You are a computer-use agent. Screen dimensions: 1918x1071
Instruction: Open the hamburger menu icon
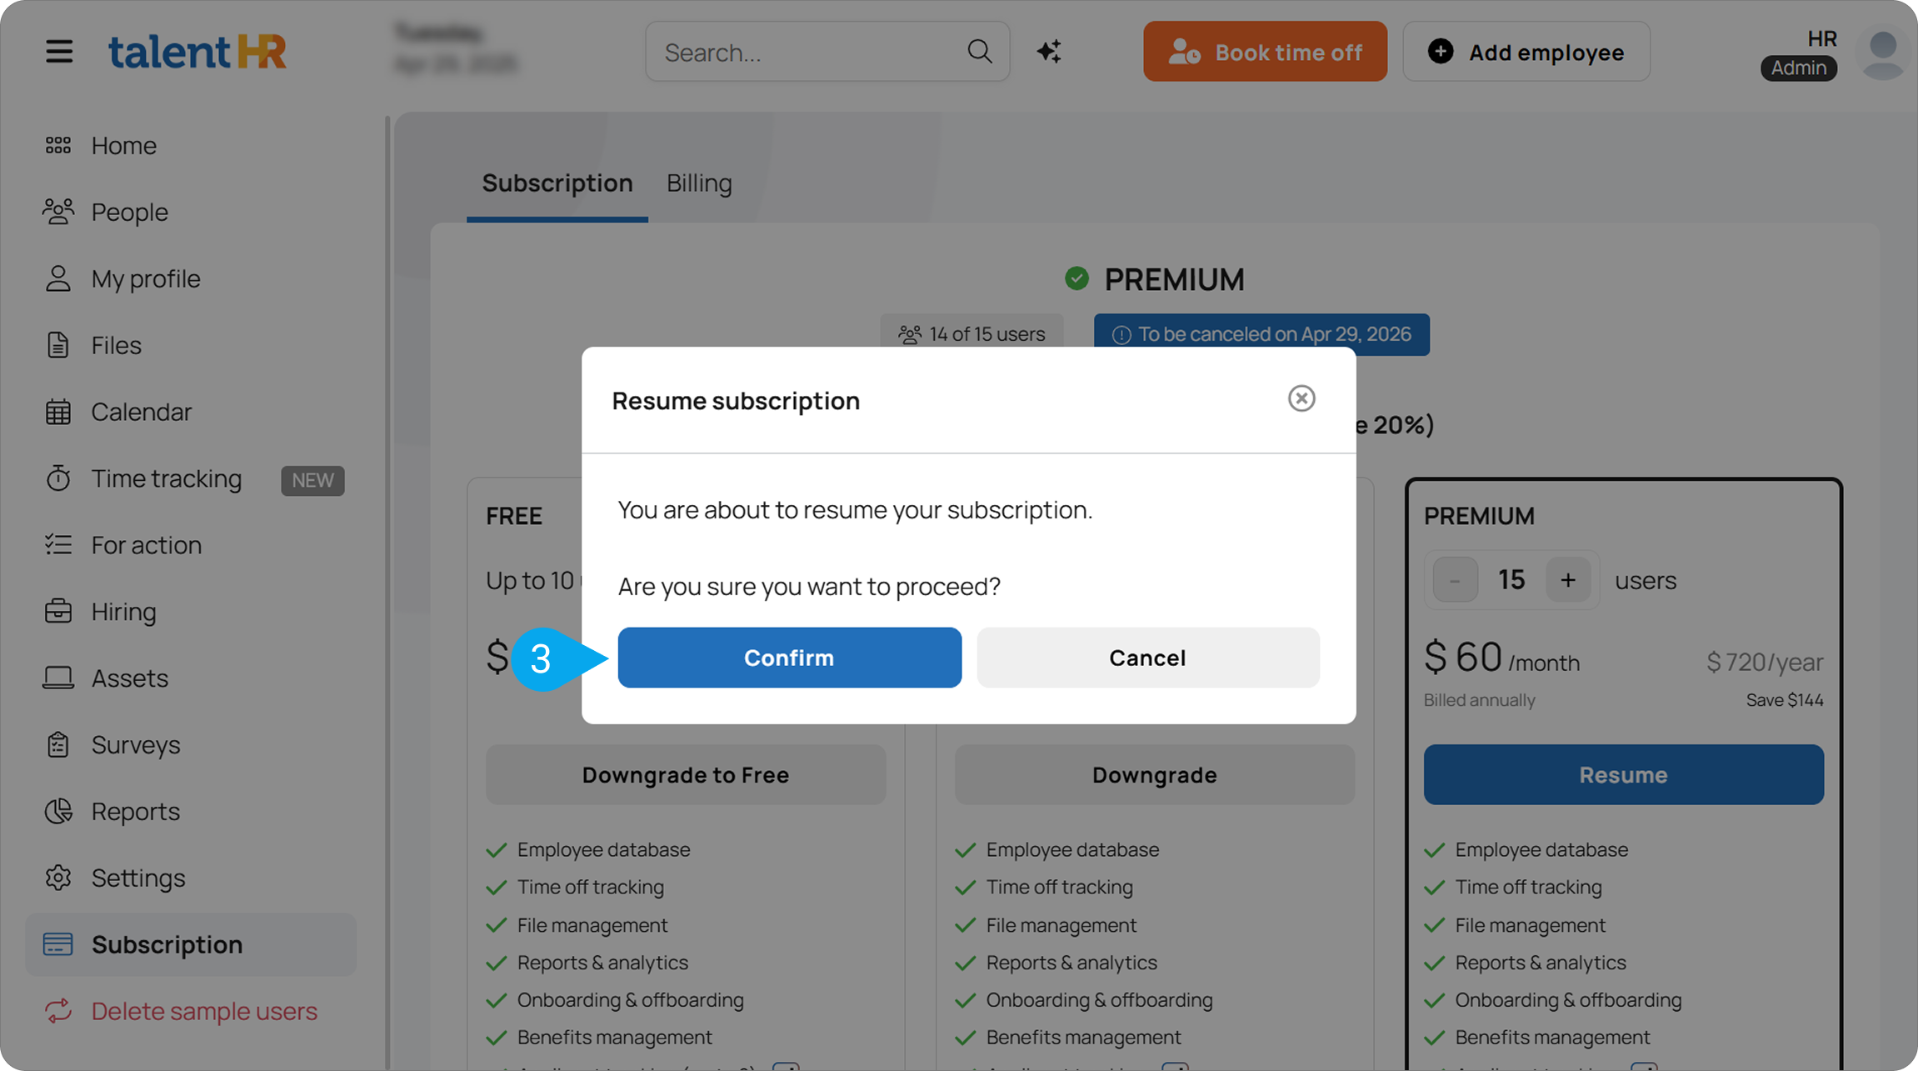(58, 52)
